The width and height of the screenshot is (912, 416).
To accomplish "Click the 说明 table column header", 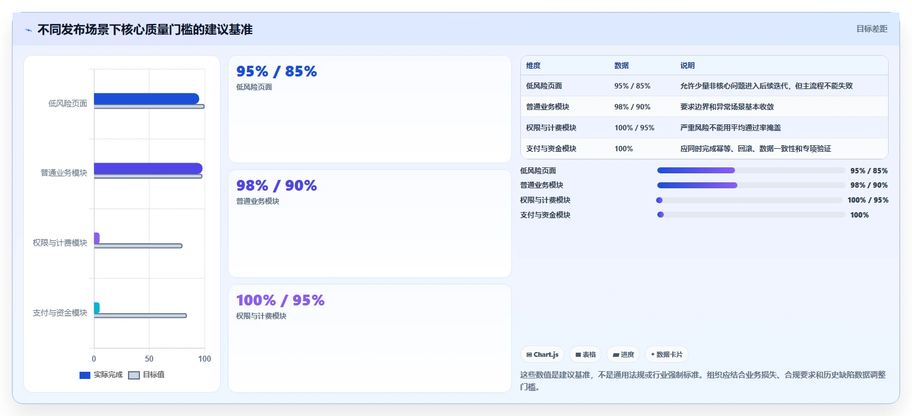I will pos(688,66).
